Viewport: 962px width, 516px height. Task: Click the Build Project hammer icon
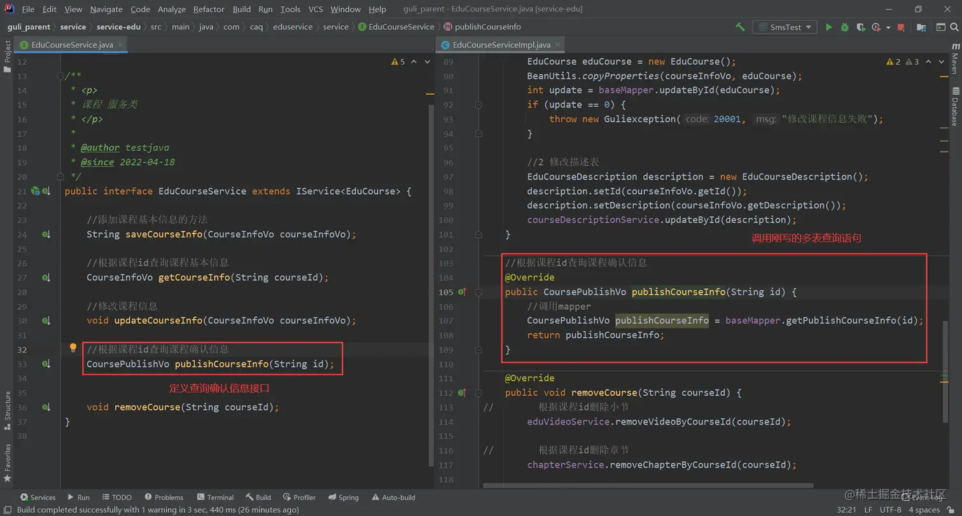(x=740, y=27)
